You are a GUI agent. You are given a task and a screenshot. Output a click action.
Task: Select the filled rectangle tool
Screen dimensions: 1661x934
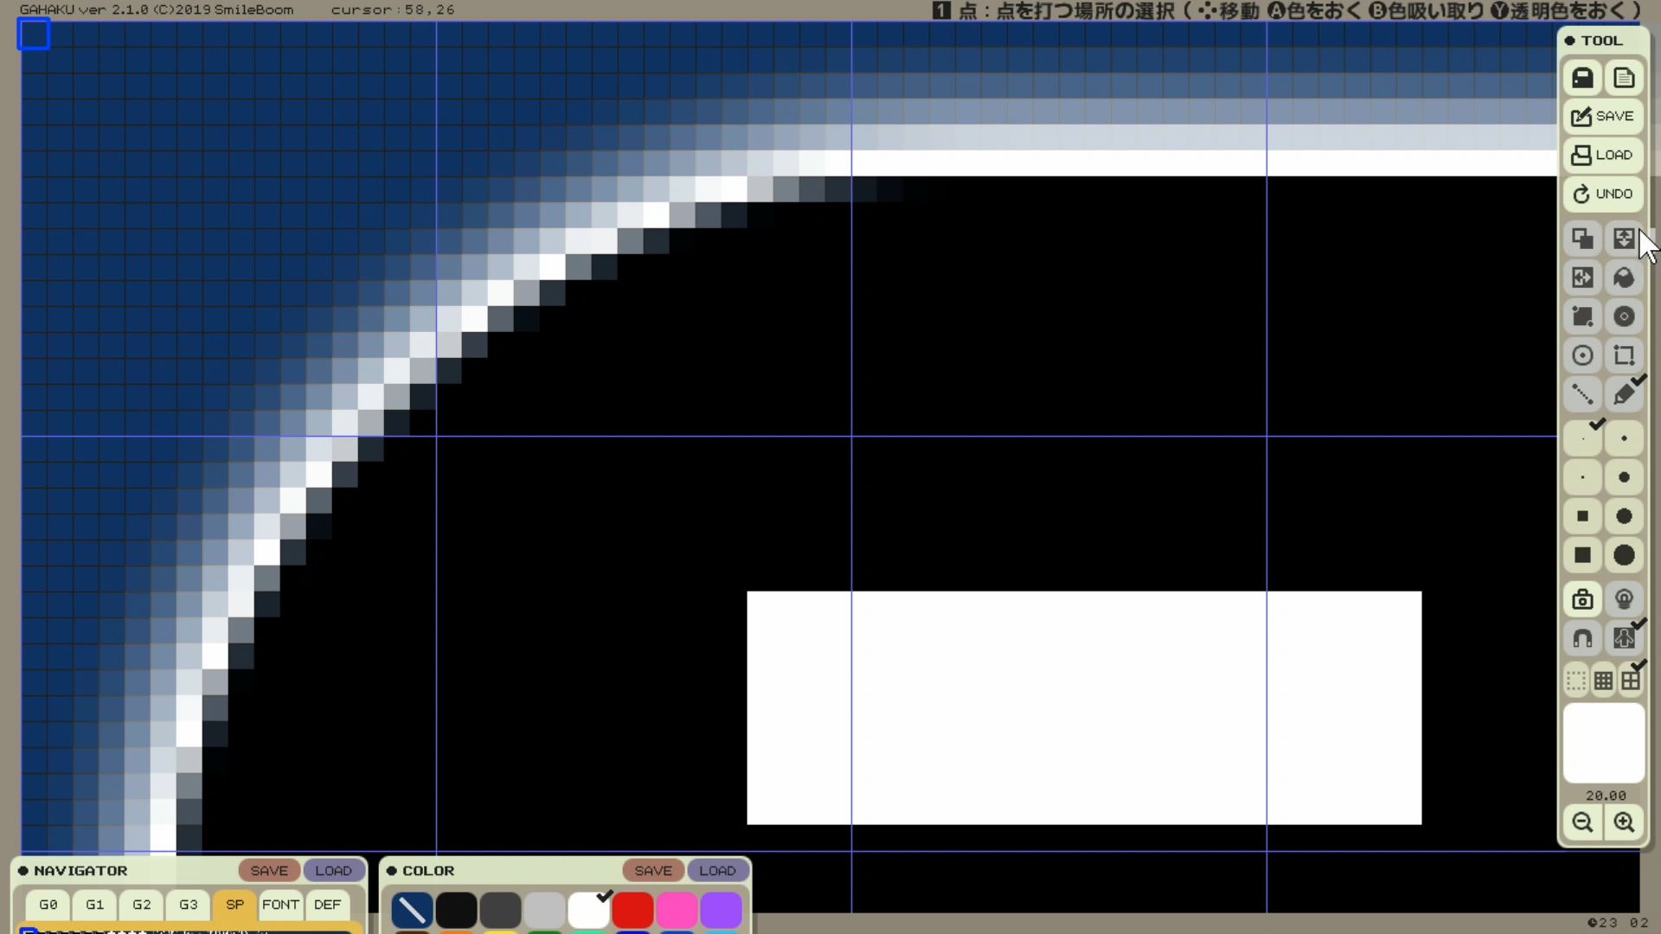coord(1582,317)
